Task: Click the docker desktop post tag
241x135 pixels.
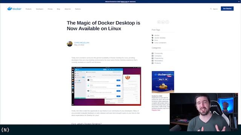Action: [x=160, y=38]
